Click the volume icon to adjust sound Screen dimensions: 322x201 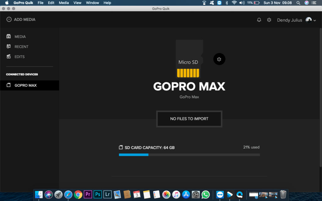coord(241,3)
